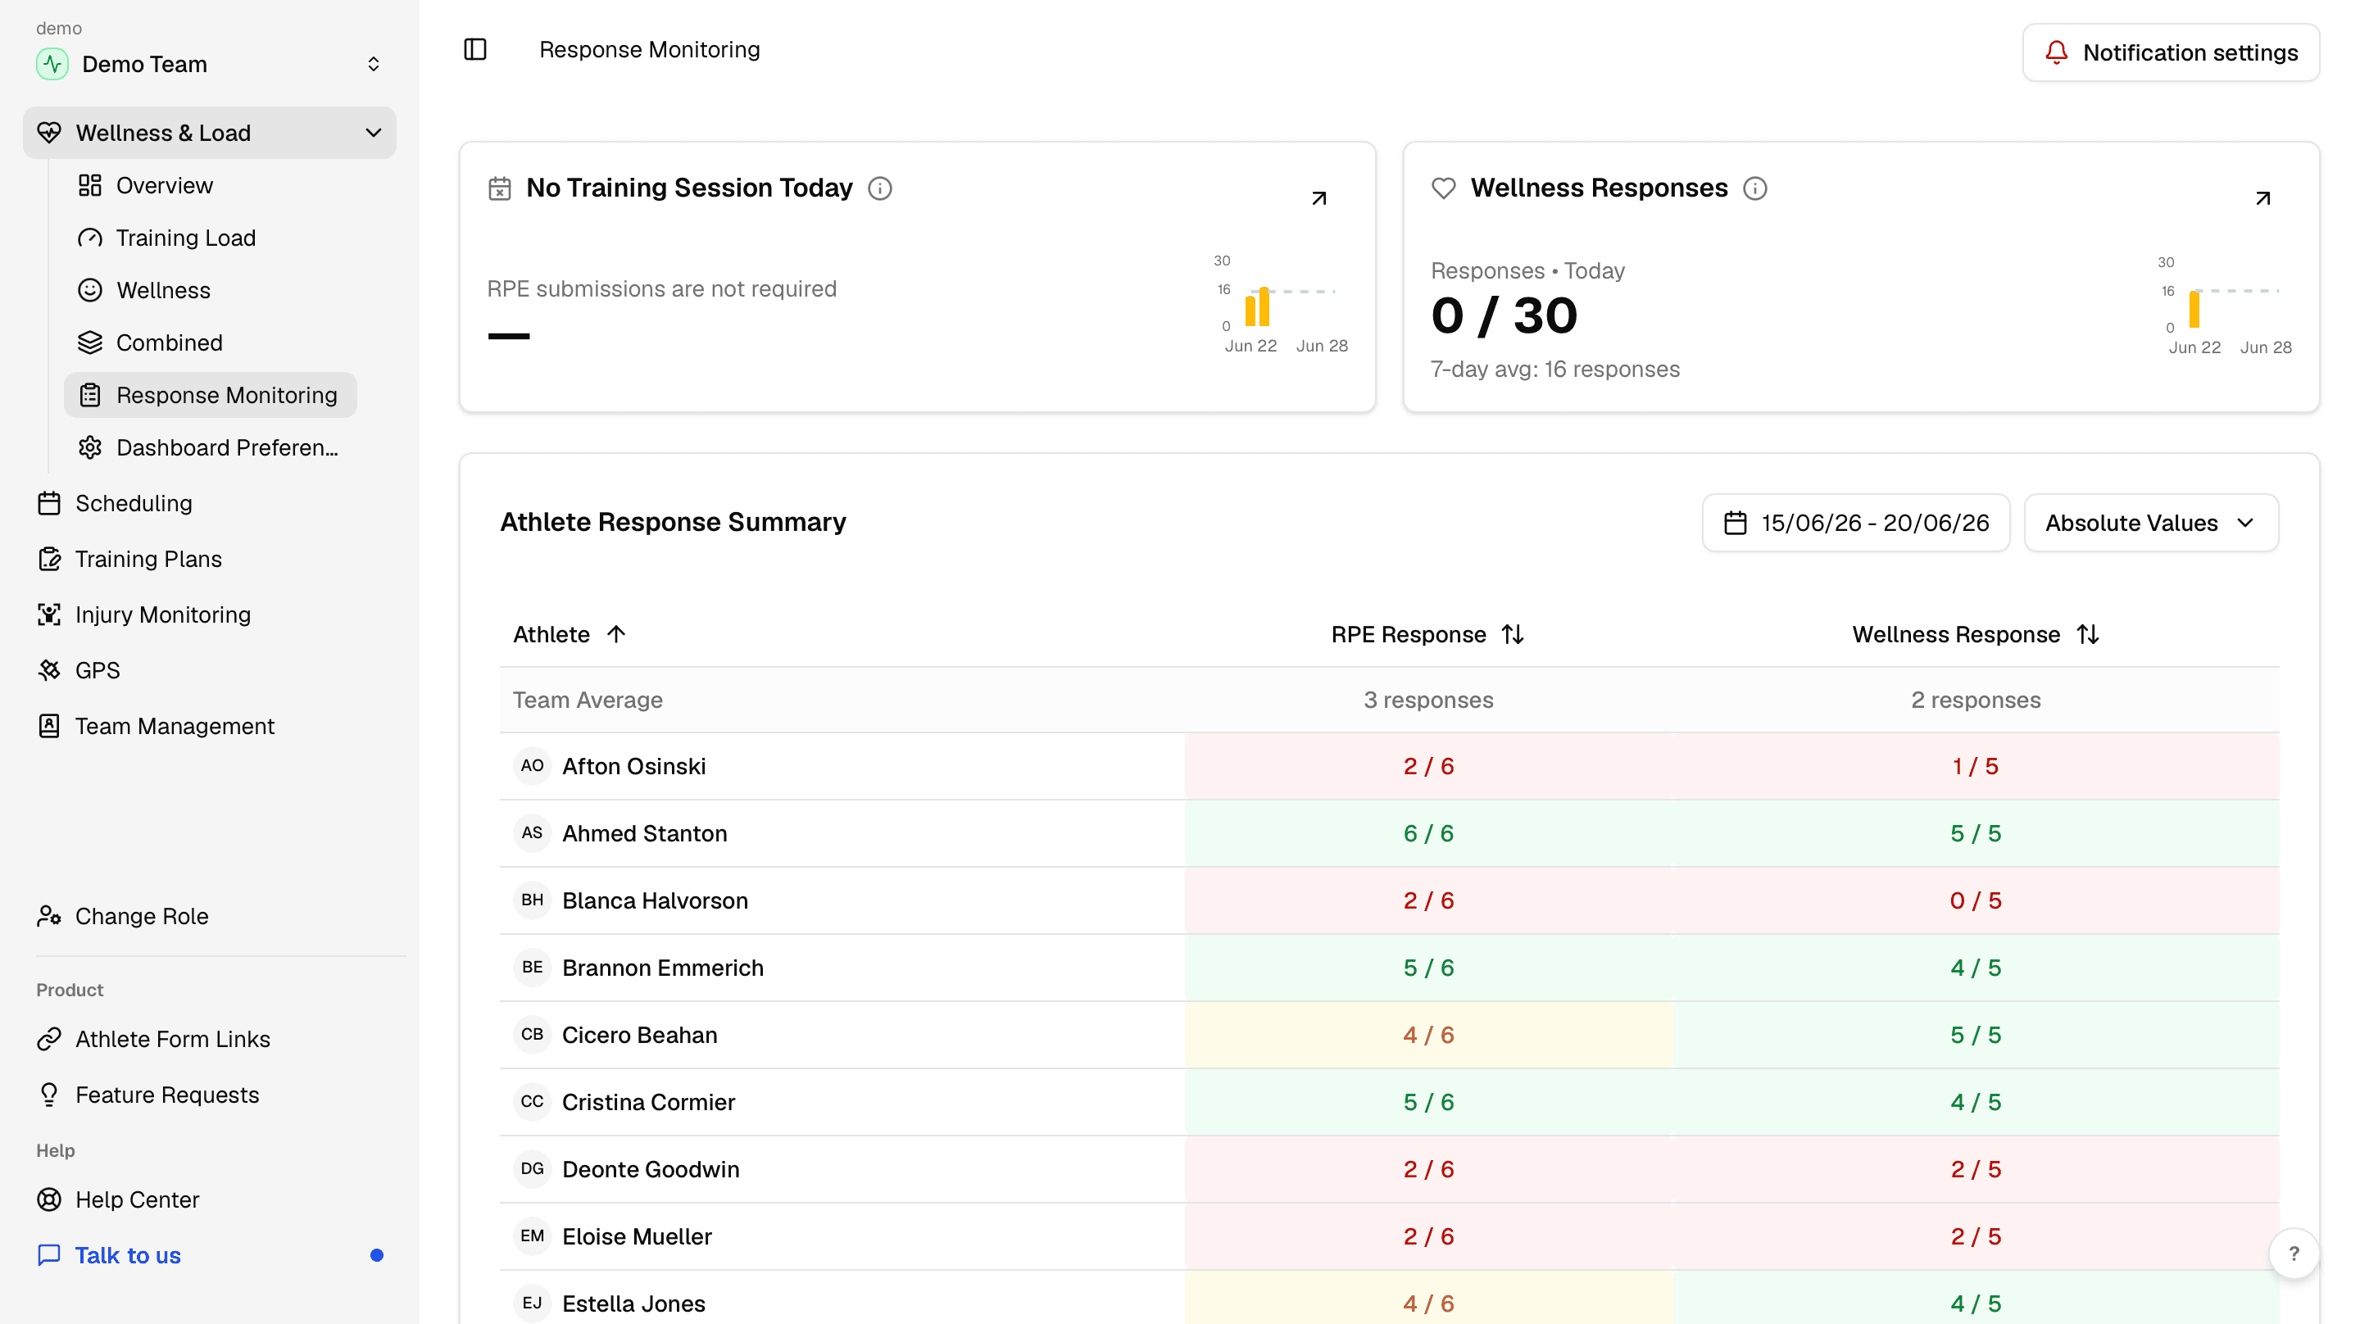Toggle the sidebar panel icon
This screenshot has height=1324, width=2360.
pos(474,49)
